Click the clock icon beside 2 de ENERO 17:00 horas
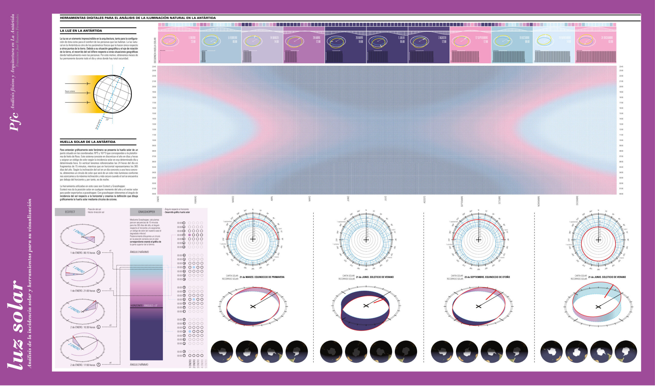 pyautogui.click(x=99, y=365)
